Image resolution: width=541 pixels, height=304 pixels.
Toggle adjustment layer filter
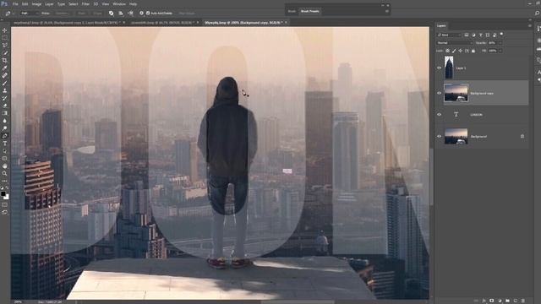pyautogui.click(x=473, y=35)
